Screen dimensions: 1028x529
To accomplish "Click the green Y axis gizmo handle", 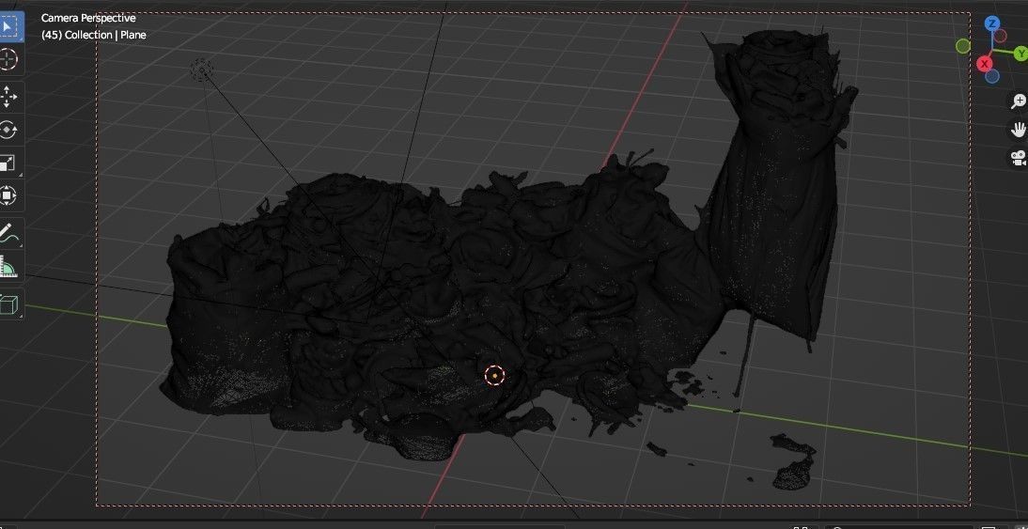I will coord(1020,54).
